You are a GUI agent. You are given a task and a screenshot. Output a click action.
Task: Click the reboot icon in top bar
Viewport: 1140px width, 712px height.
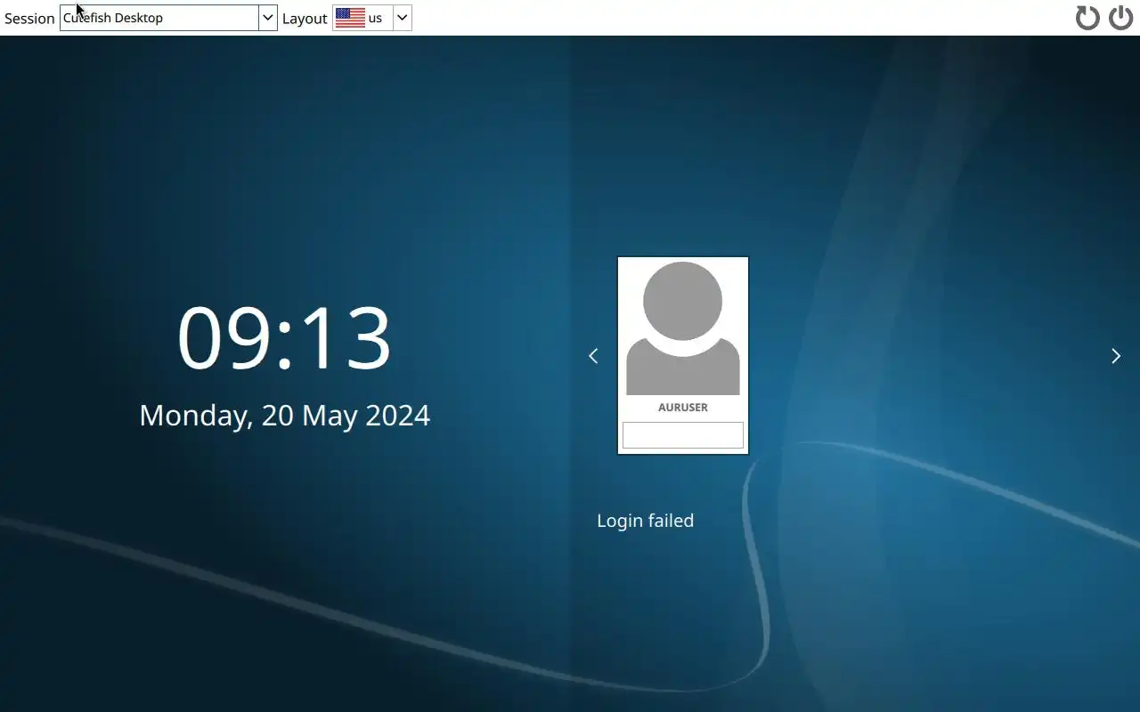[x=1087, y=18]
